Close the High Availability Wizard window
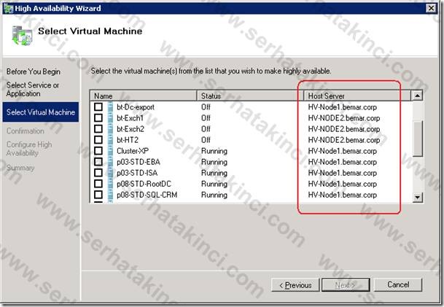 431,8
